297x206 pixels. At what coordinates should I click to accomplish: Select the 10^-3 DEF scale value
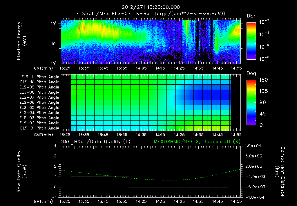(x=264, y=22)
